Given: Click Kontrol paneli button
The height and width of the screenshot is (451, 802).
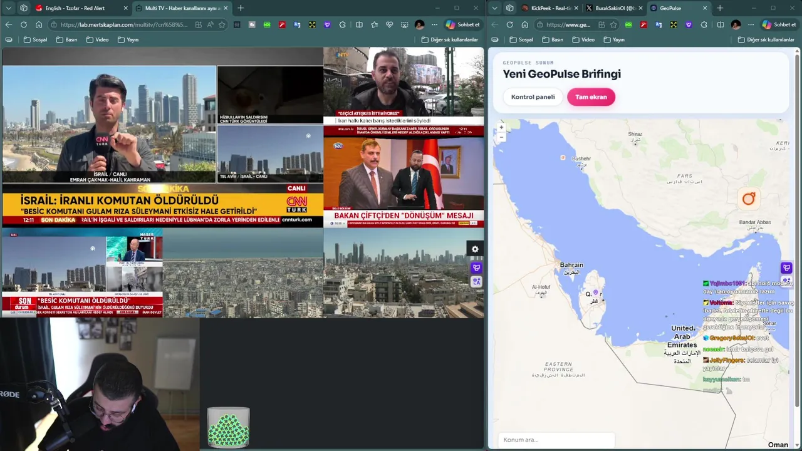Looking at the screenshot, I should (533, 97).
